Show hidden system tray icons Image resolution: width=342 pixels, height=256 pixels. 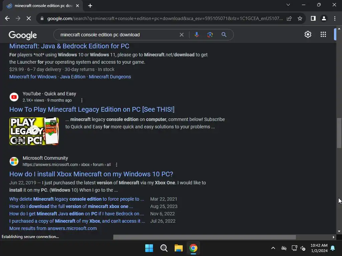[x=273, y=248]
